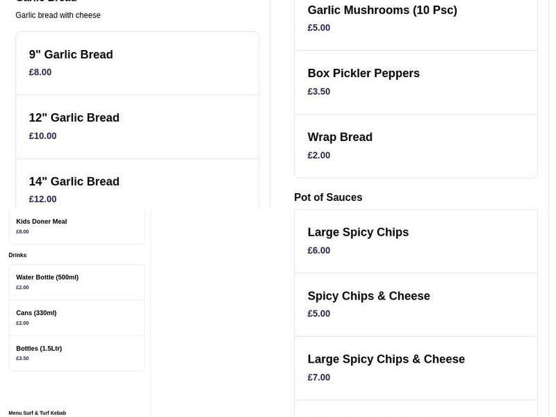Image resolution: width=556 pixels, height=417 pixels.
Task: Choose Cans (330ml) drink
Action: click(x=76, y=318)
